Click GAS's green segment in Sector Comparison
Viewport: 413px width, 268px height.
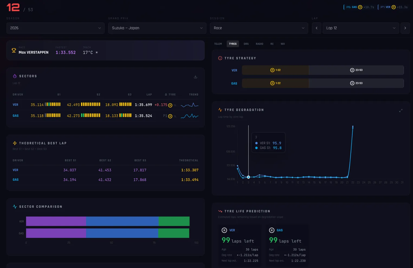[174, 233]
